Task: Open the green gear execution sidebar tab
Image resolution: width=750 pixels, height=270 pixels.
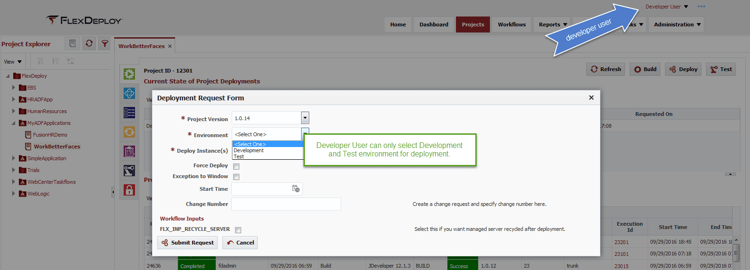Action: click(x=129, y=74)
